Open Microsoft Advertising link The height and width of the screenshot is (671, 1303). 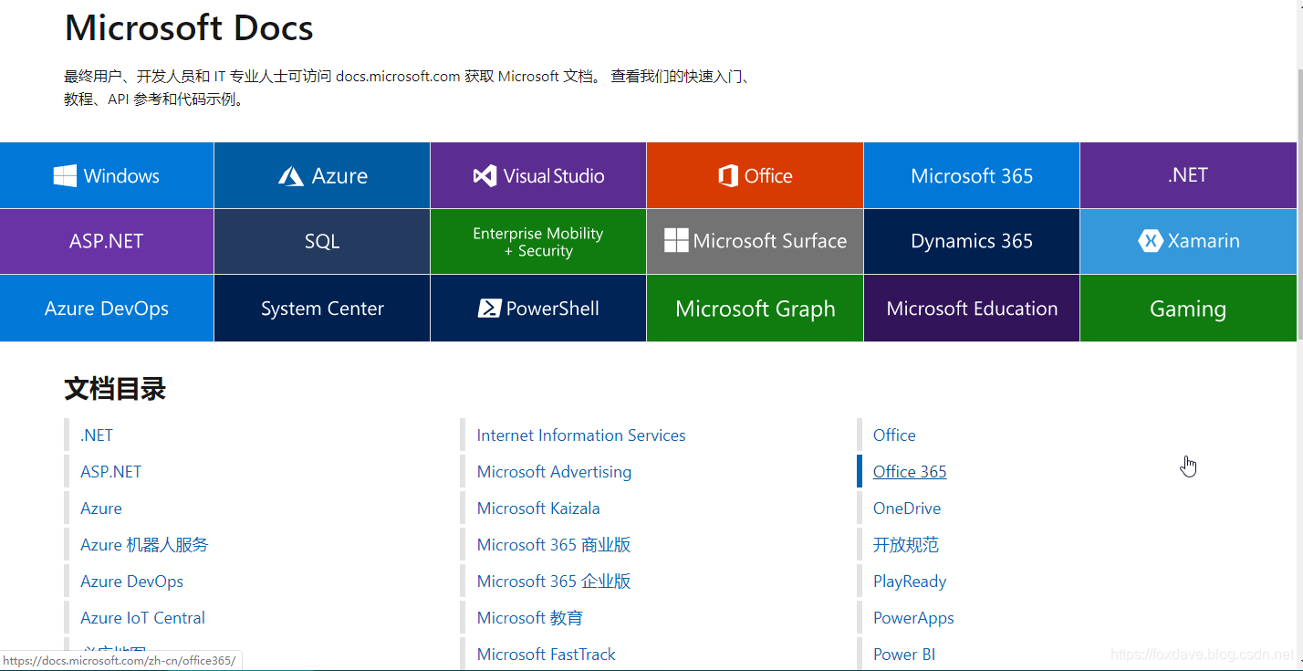coord(554,472)
